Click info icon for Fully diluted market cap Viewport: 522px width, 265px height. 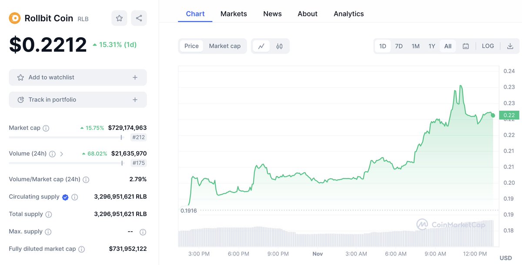tap(81, 249)
